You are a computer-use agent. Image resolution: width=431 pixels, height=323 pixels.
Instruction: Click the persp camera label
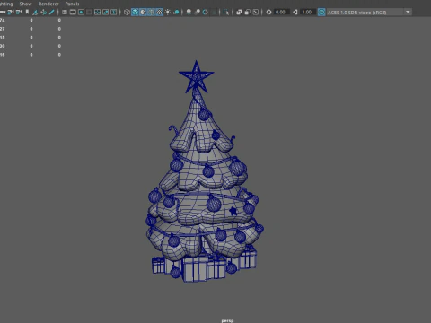tap(227, 320)
